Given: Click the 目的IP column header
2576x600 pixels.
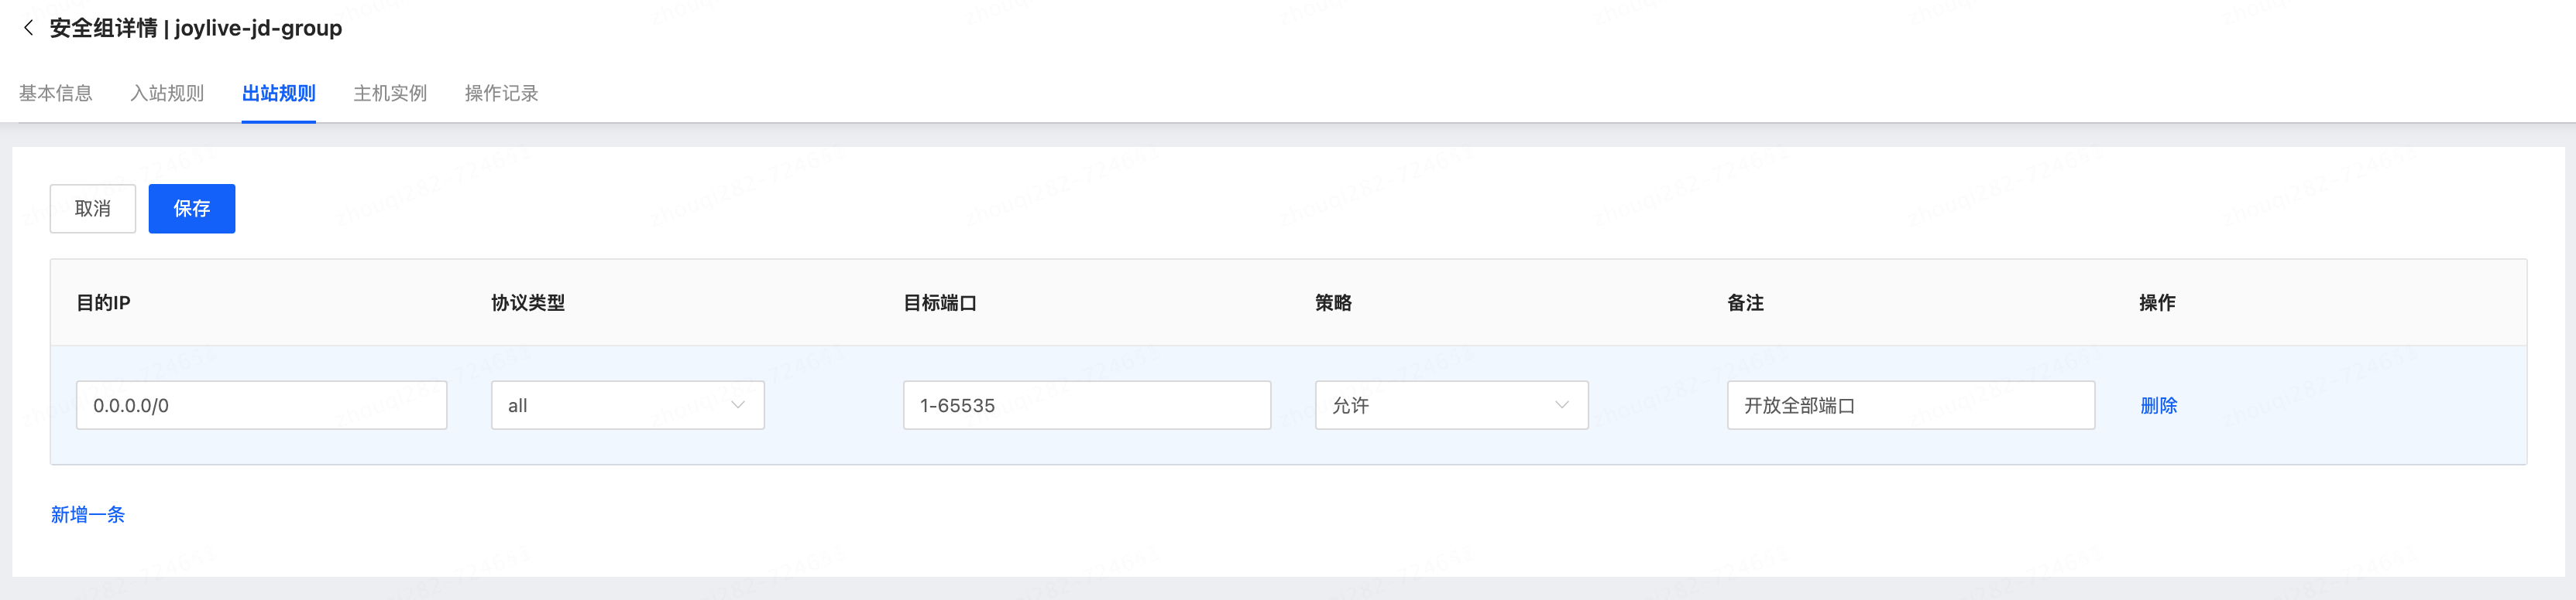Looking at the screenshot, I should point(103,302).
